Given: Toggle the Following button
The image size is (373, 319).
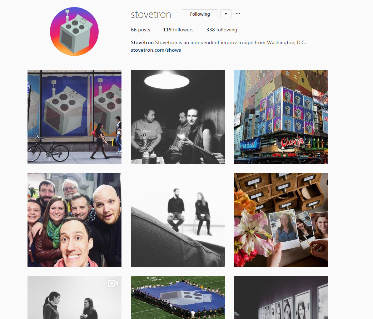Looking at the screenshot, I should coord(200,14).
